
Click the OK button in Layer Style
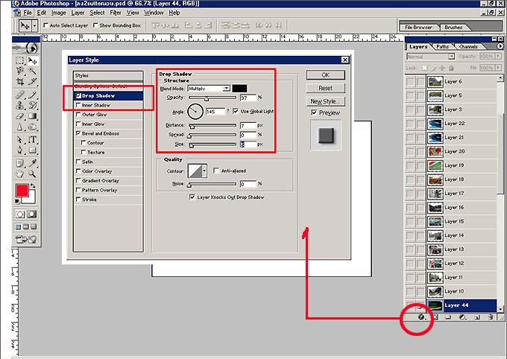pos(326,75)
